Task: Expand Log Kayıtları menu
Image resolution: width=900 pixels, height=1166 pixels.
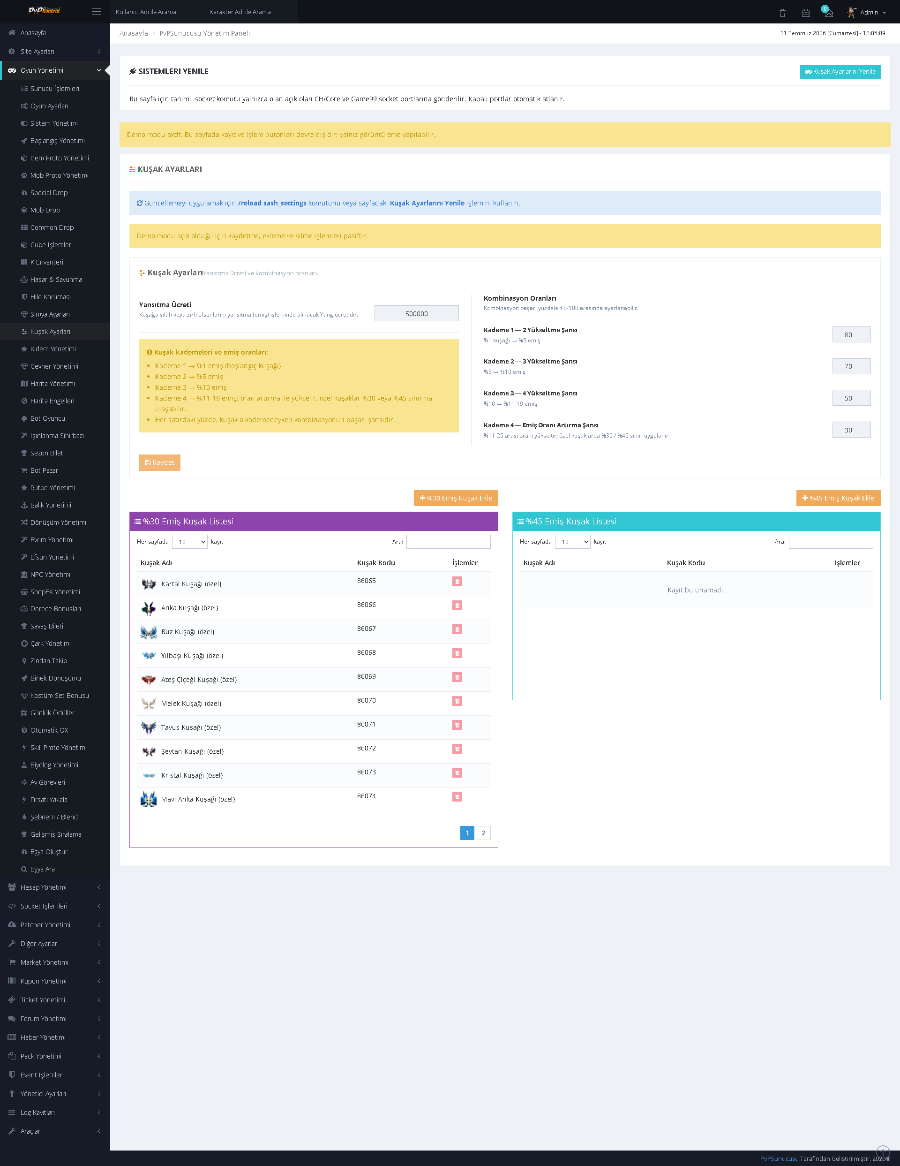Action: click(x=55, y=1112)
